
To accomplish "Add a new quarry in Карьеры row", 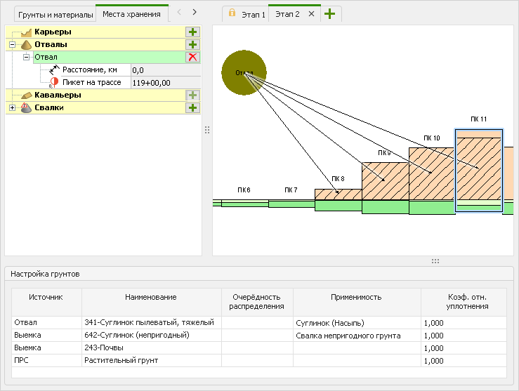I will click(x=192, y=32).
